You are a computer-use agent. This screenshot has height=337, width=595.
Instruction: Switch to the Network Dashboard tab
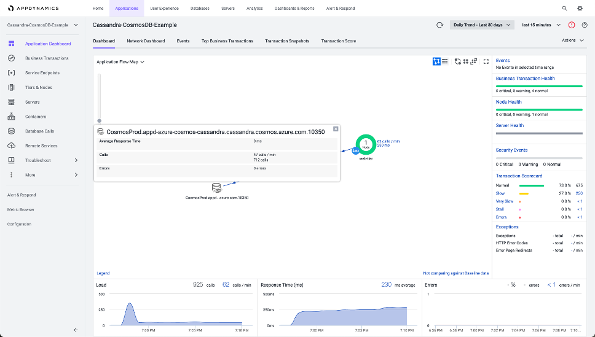pos(146,41)
